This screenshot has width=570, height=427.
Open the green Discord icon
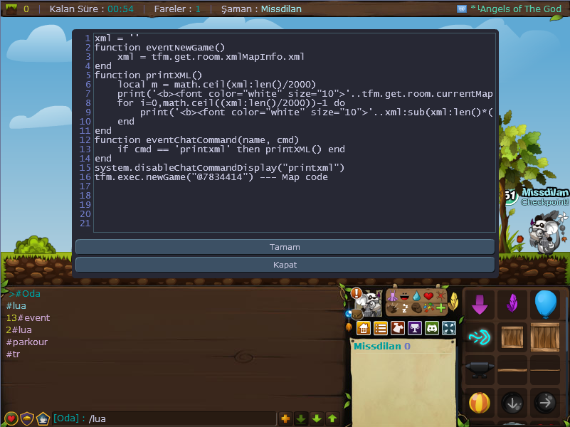[432, 328]
